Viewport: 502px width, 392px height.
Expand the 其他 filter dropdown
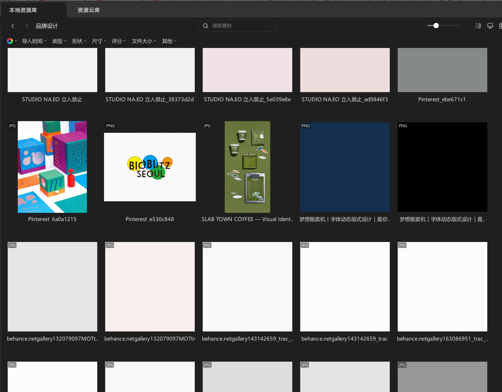(169, 41)
